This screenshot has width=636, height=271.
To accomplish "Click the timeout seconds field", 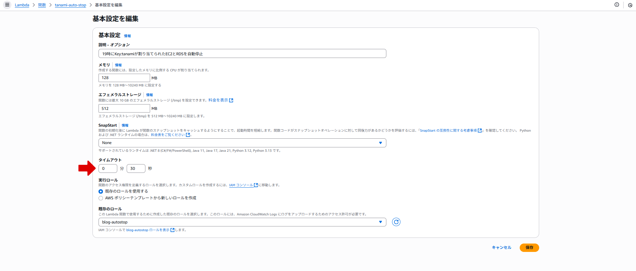I will click(136, 168).
